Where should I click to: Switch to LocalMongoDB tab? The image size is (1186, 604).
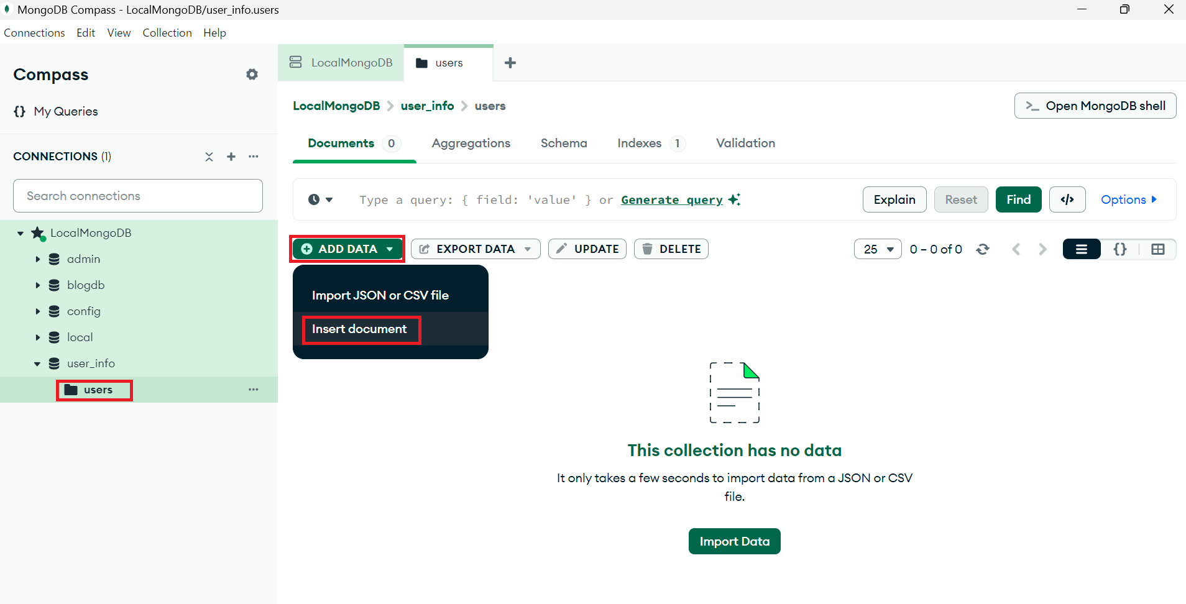pyautogui.click(x=341, y=63)
